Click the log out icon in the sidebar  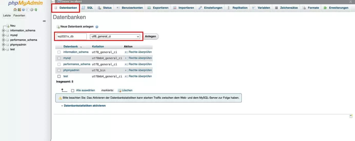(19, 10)
